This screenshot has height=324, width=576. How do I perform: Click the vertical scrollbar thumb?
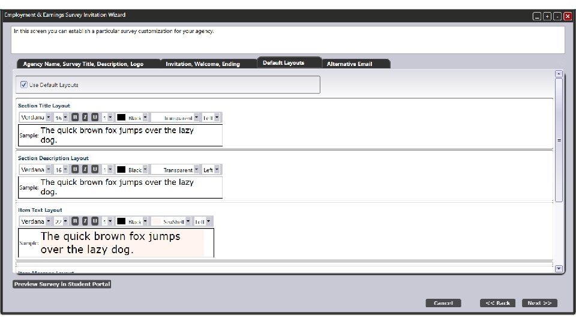pos(559,140)
